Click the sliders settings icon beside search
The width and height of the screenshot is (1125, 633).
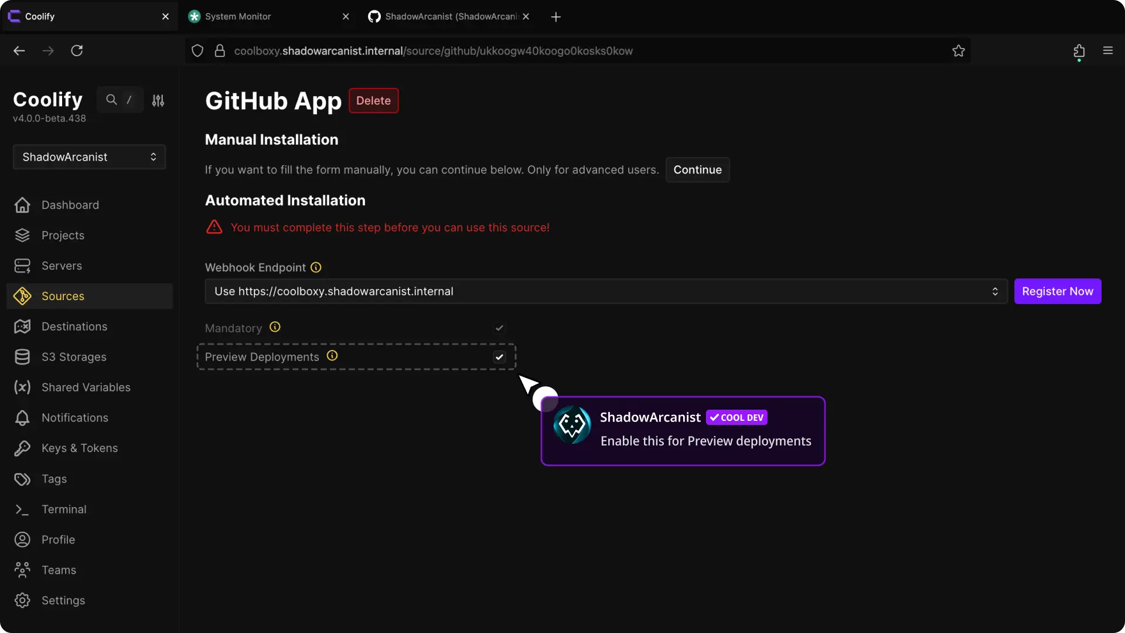tap(158, 101)
